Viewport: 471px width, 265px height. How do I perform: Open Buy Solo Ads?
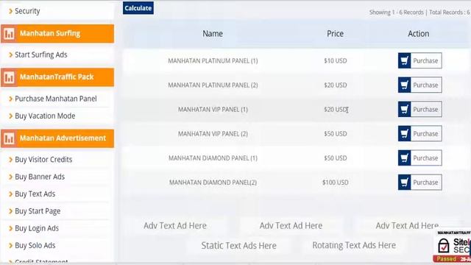pos(35,245)
